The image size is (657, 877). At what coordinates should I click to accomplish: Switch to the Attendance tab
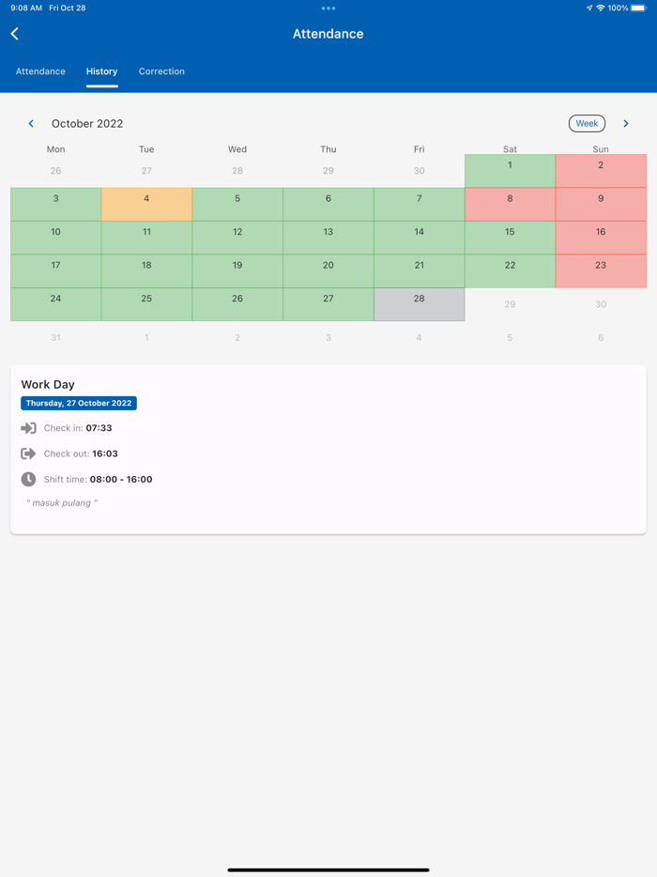pos(40,71)
